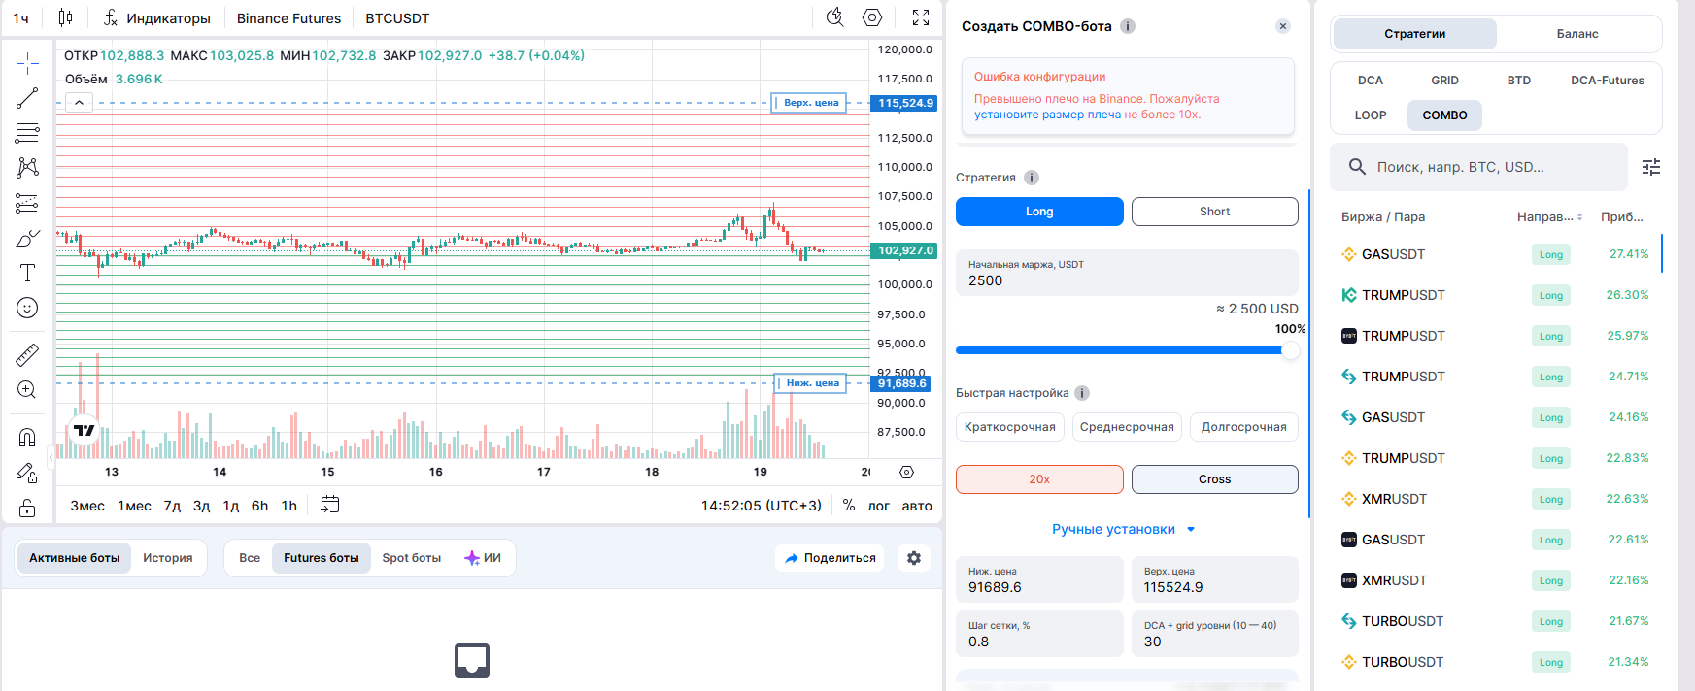Select the pattern drawing tool
Screen dimensions: 1695x691
(x=27, y=167)
